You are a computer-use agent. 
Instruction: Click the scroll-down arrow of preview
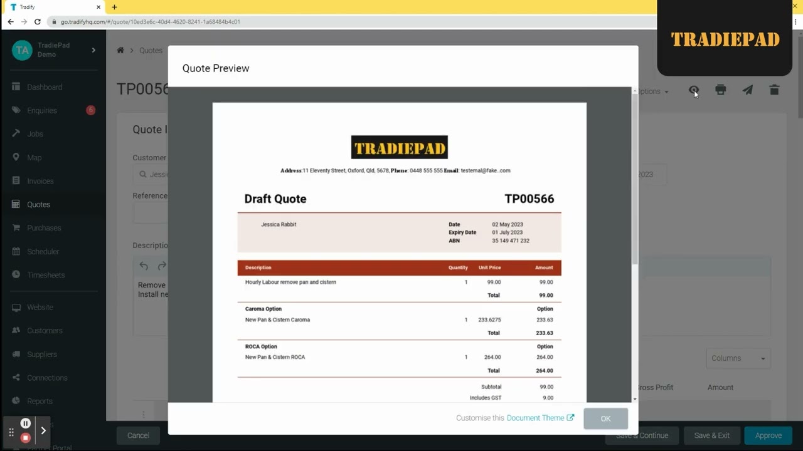[635, 399]
